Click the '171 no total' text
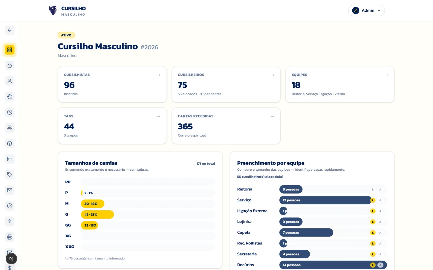The height and width of the screenshot is (270, 433). 206,164
